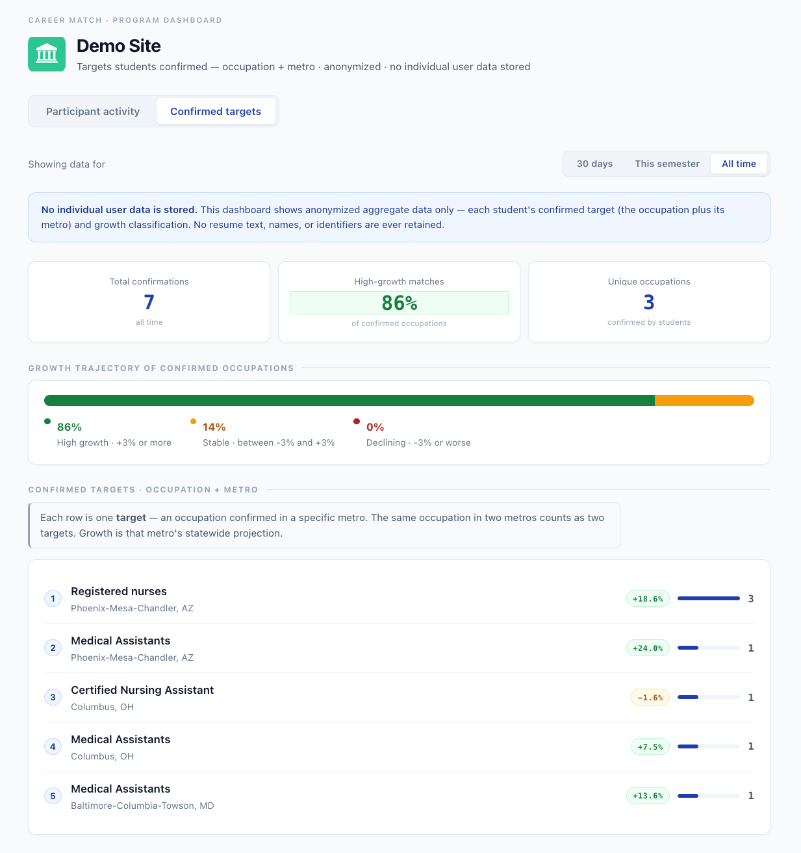
Task: Click the -1.6% growth badge
Action: pyautogui.click(x=650, y=697)
